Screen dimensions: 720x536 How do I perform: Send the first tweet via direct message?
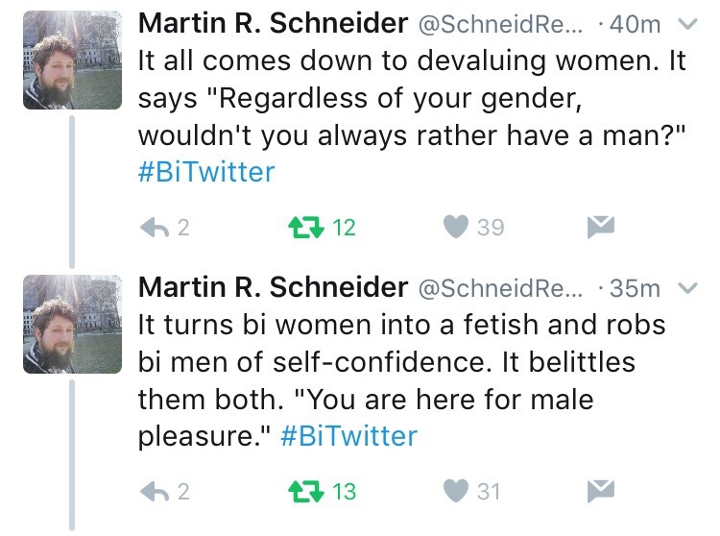coord(600,228)
